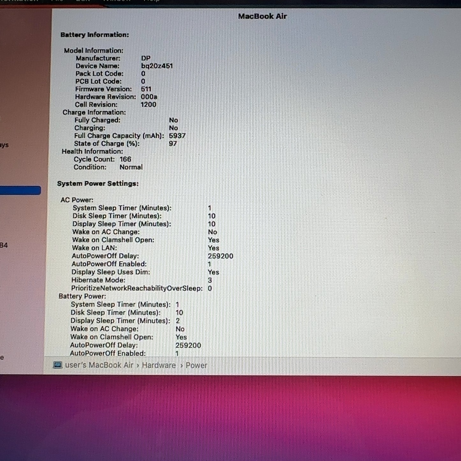Click the "PrioritizeNetworkReachabilityOverSleep:" label
461x461 pixels.
point(137,288)
